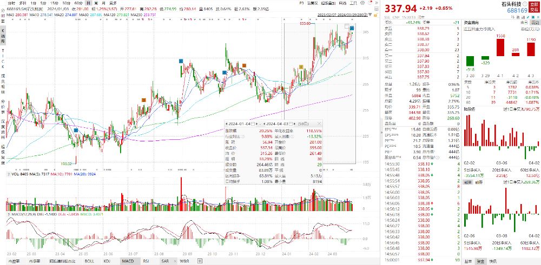Switch to the 1分 one-minute period
The height and width of the screenshot is (265, 541).
click(33, 3)
